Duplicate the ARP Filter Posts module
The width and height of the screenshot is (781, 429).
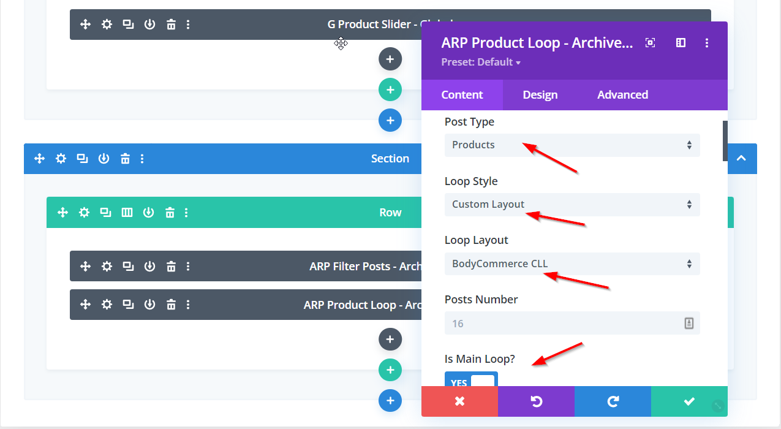point(128,267)
